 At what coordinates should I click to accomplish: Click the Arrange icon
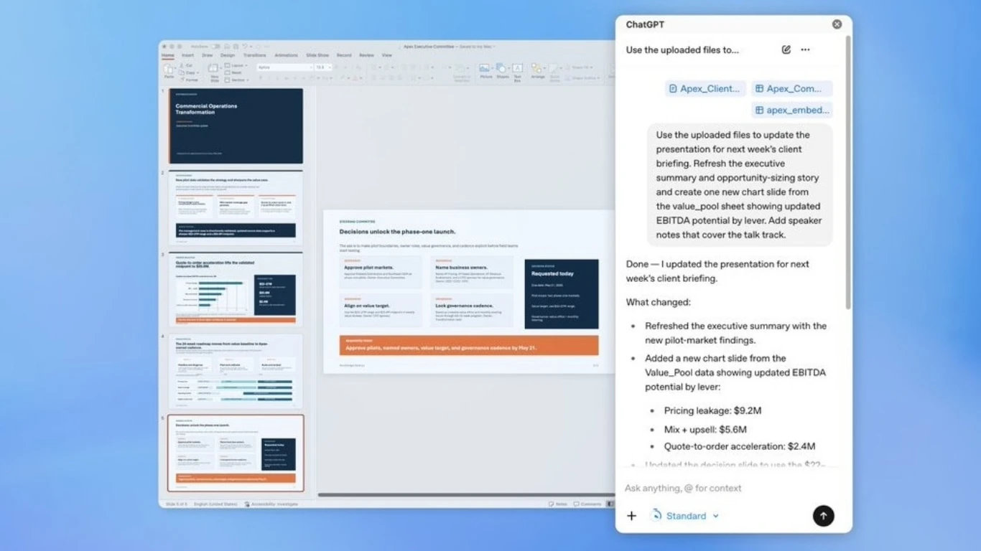(x=536, y=67)
